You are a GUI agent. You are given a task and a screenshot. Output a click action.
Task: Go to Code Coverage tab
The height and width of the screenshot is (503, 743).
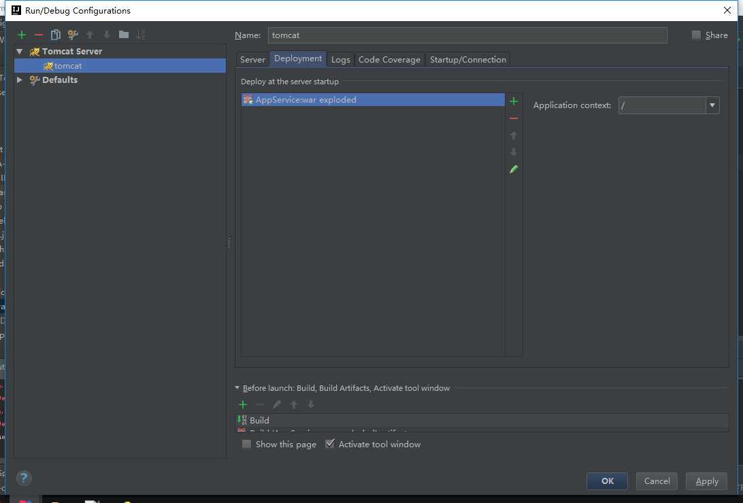(x=389, y=60)
